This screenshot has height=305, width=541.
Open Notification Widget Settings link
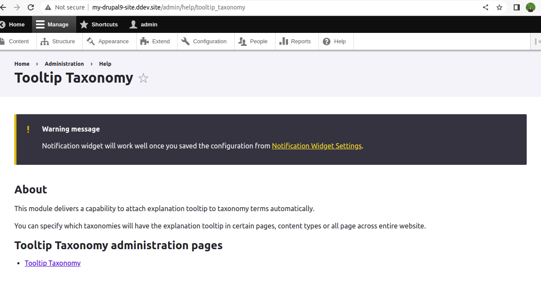click(317, 146)
